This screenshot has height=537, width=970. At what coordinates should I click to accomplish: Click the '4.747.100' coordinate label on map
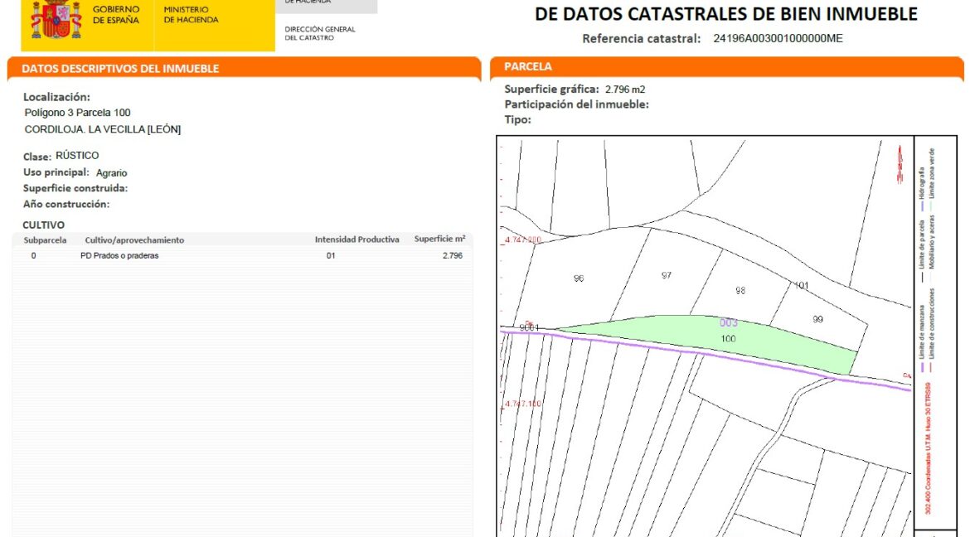523,404
